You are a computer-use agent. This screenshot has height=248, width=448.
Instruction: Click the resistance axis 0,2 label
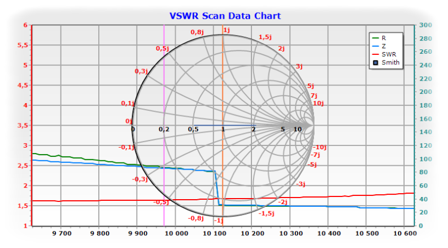pos(164,129)
